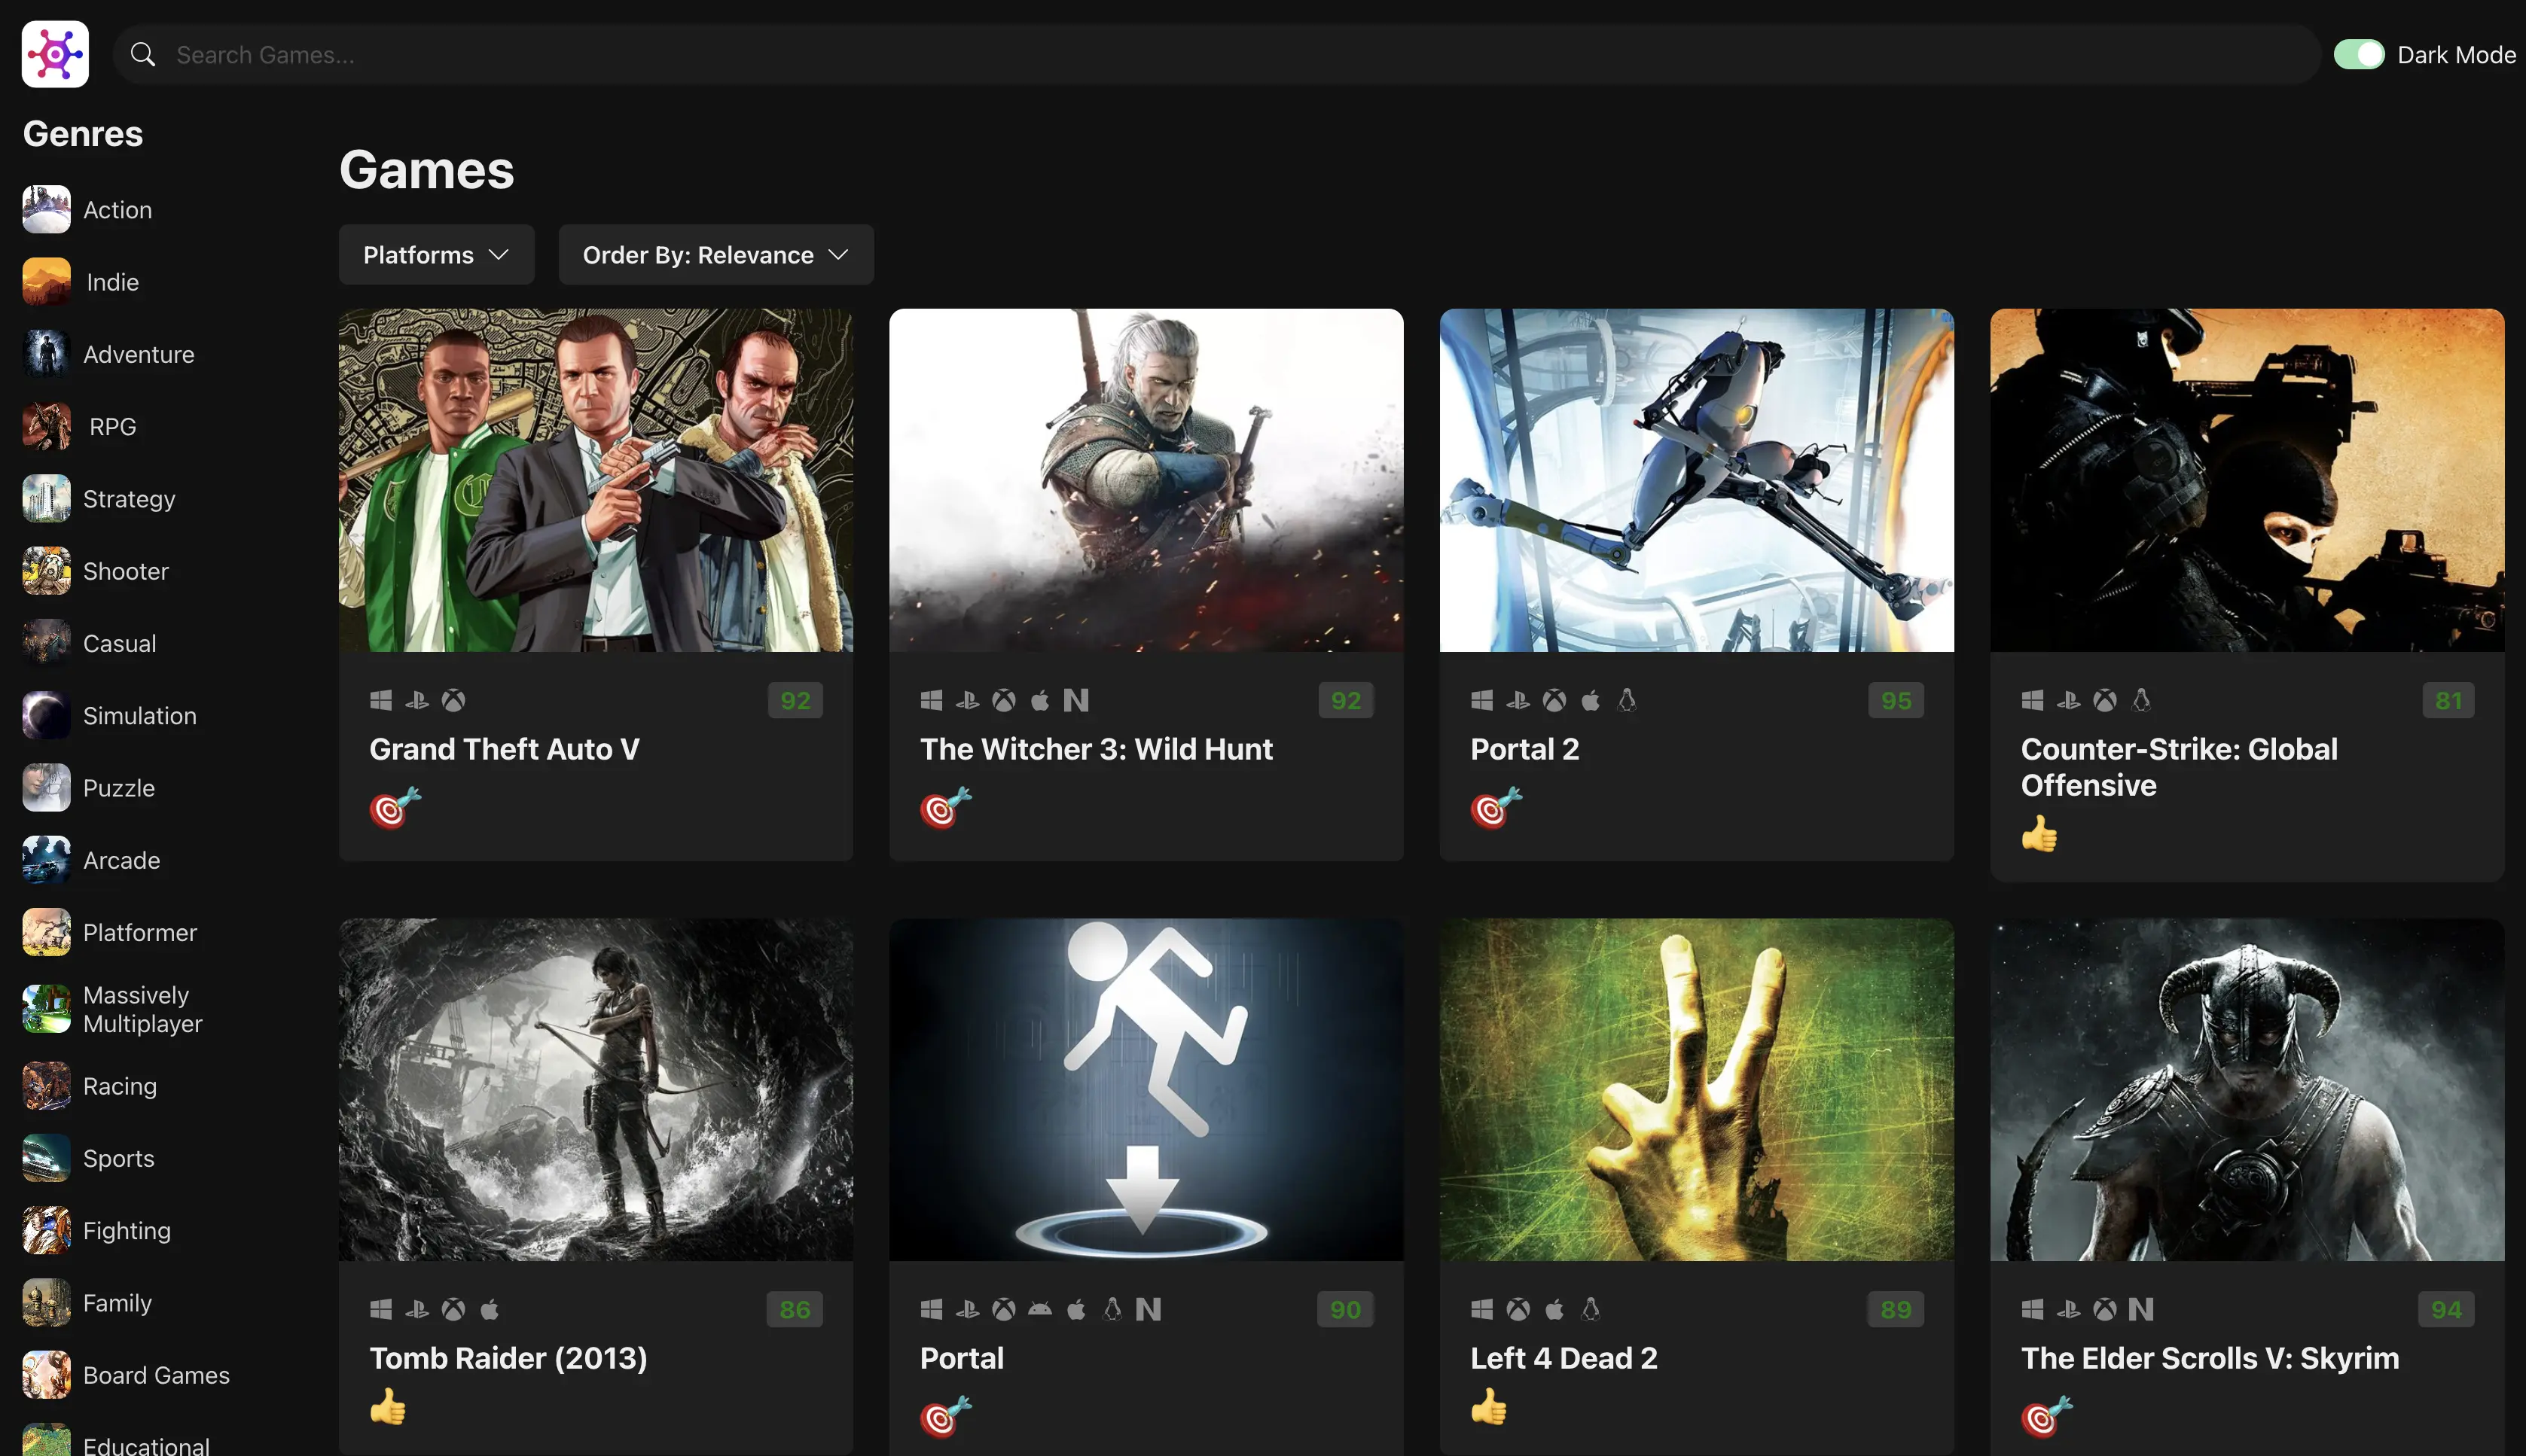This screenshot has width=2526, height=1456.
Task: Click the app logo icon in the header
Action: [x=55, y=54]
